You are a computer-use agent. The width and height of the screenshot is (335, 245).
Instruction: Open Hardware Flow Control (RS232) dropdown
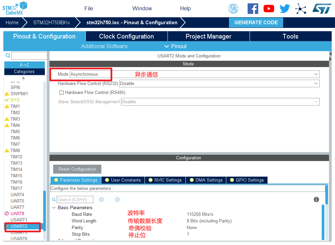(219, 84)
